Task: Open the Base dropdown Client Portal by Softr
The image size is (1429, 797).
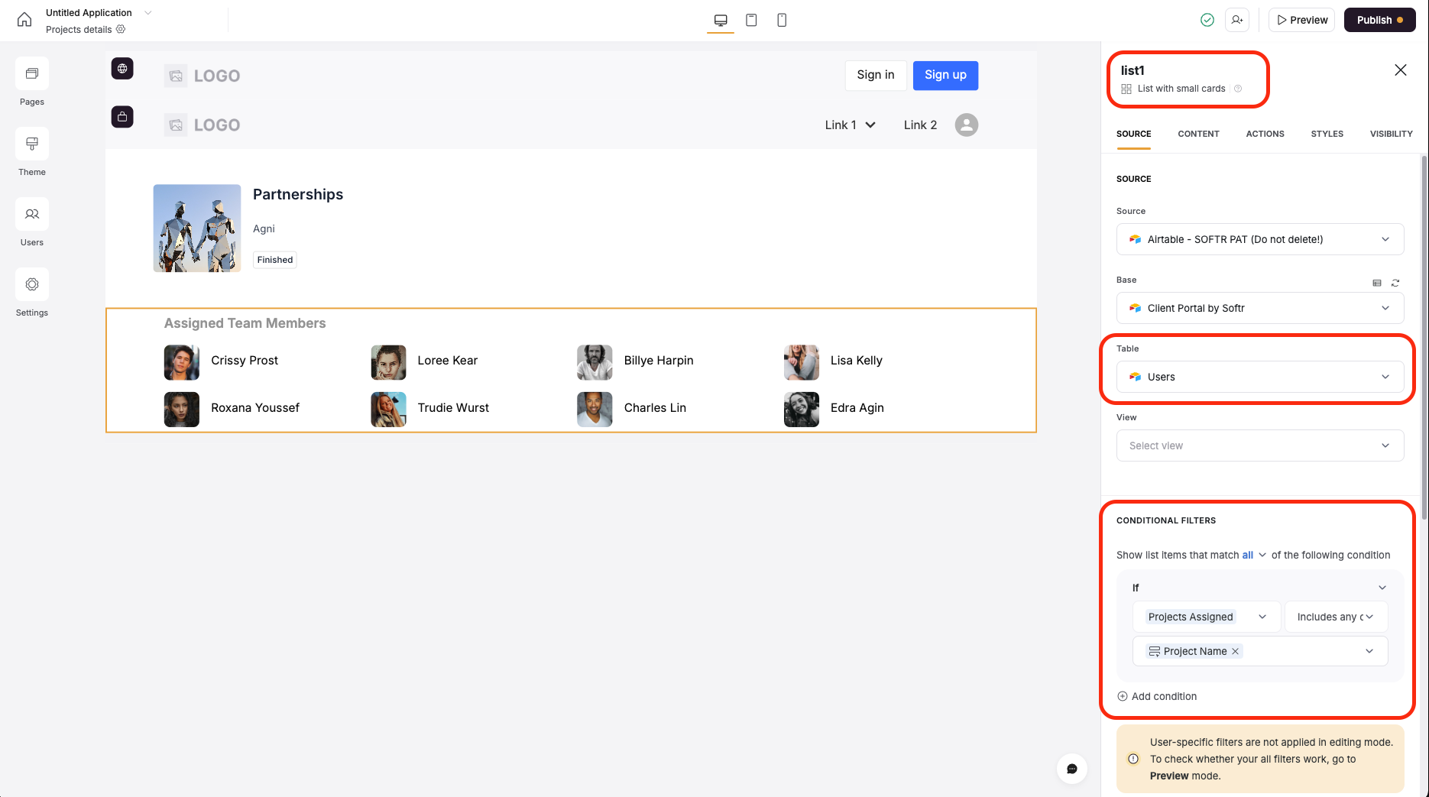Action: point(1260,308)
